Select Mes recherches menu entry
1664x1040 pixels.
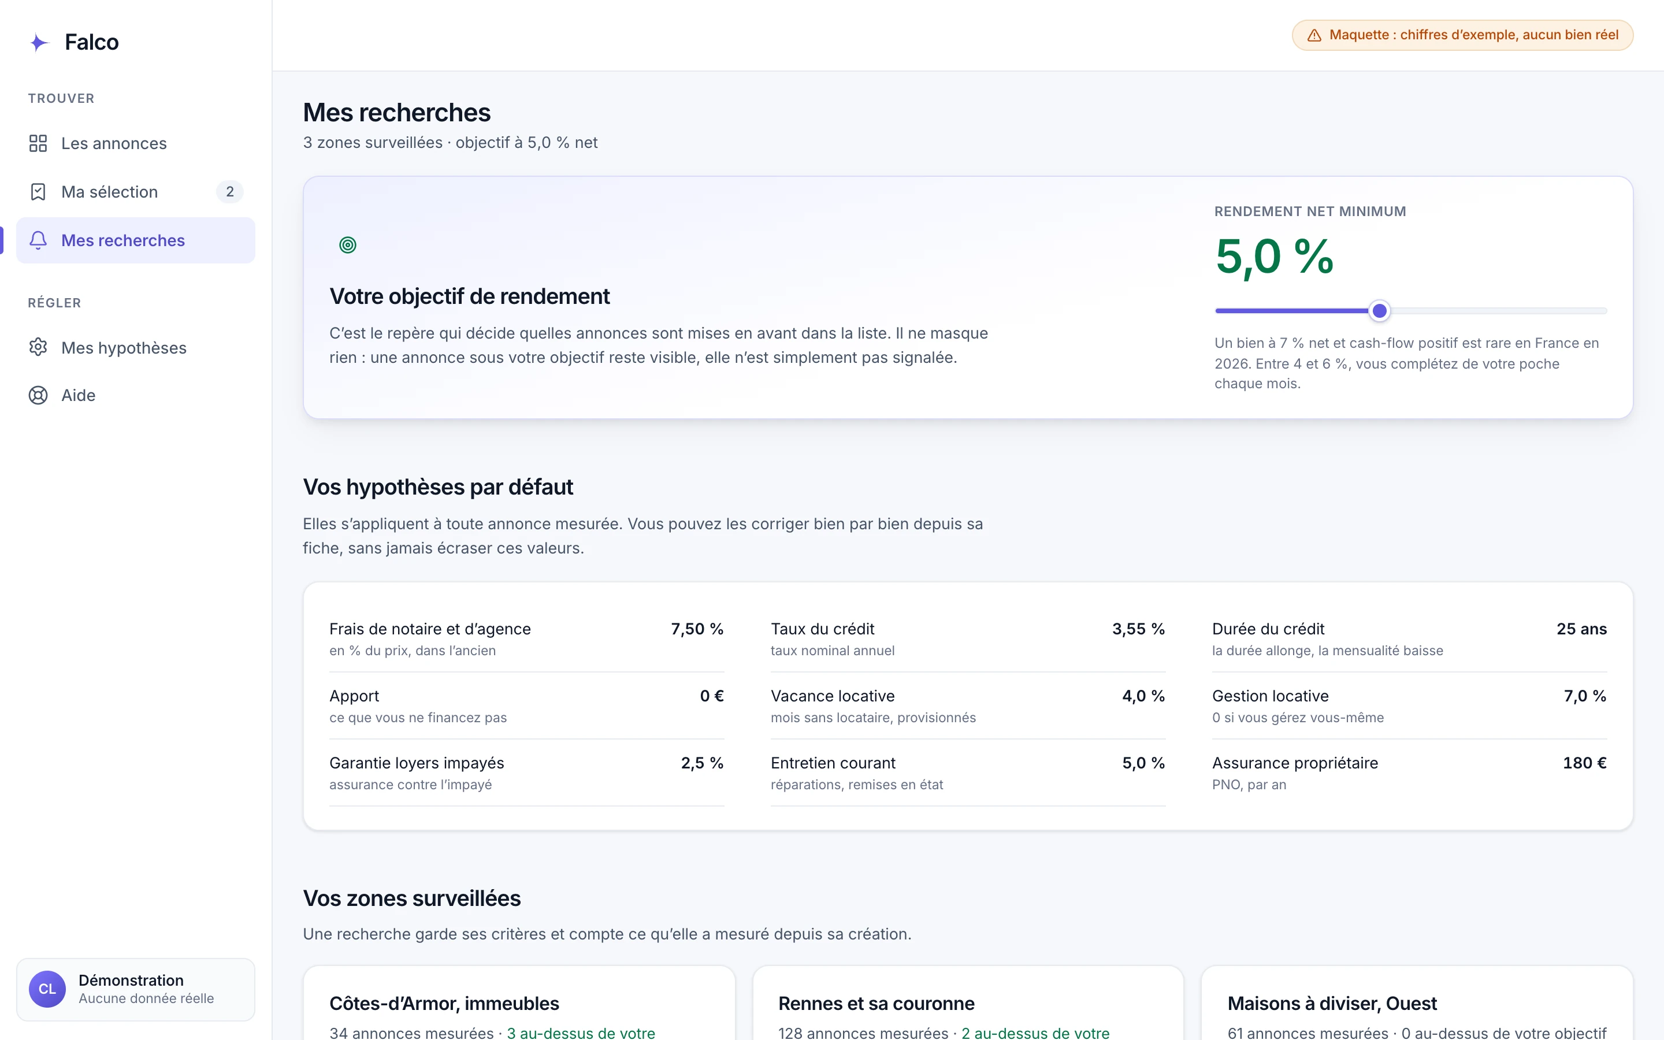(x=135, y=240)
